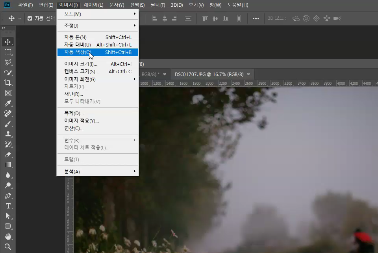Select the Quick Selection tool
This screenshot has height=253, width=378.
pos(8,73)
